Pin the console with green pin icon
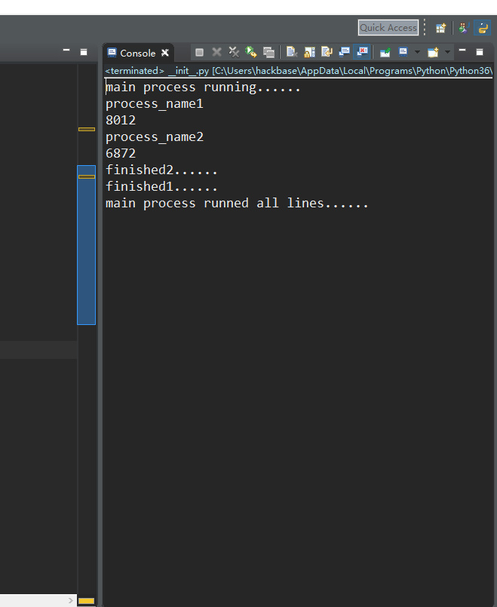The height and width of the screenshot is (607, 497). click(x=385, y=52)
